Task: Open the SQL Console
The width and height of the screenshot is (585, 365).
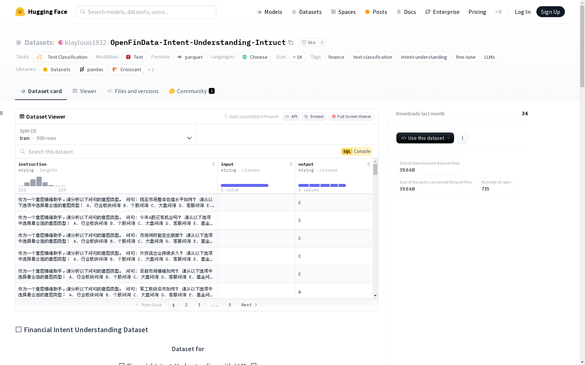Action: click(356, 151)
